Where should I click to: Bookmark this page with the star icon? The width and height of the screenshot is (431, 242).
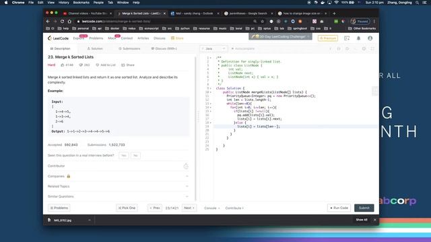(x=262, y=21)
